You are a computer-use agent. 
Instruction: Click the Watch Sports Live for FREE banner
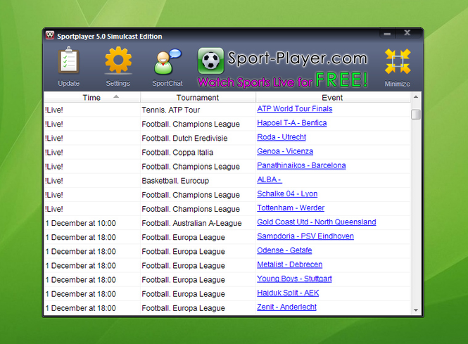coord(282,81)
